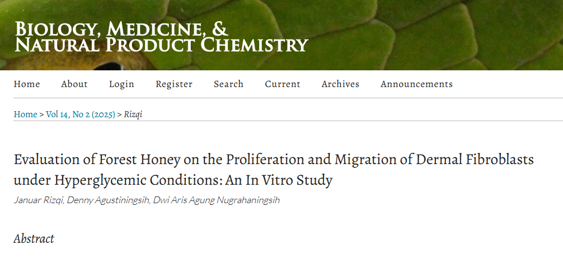Click author name Denny Agustiningsih
The height and width of the screenshot is (264, 563).
107,200
